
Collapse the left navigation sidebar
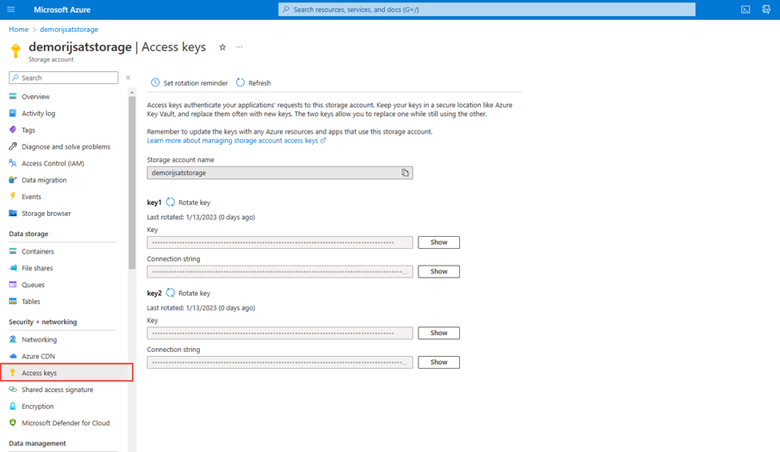click(x=128, y=78)
